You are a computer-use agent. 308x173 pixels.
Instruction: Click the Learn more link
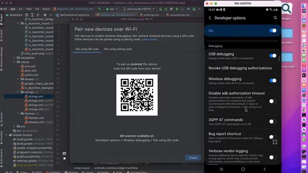click(149, 39)
